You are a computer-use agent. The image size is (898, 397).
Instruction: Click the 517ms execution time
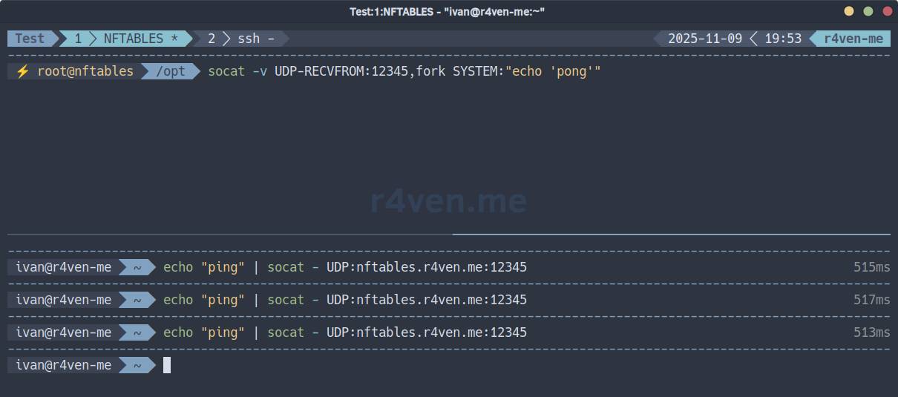[x=871, y=300]
